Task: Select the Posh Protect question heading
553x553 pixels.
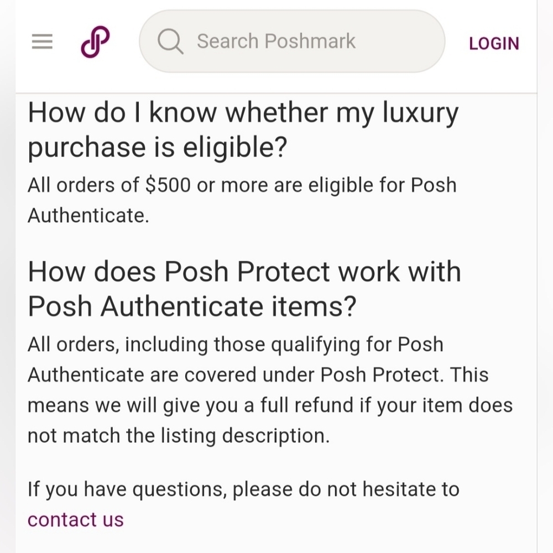Action: [x=244, y=289]
